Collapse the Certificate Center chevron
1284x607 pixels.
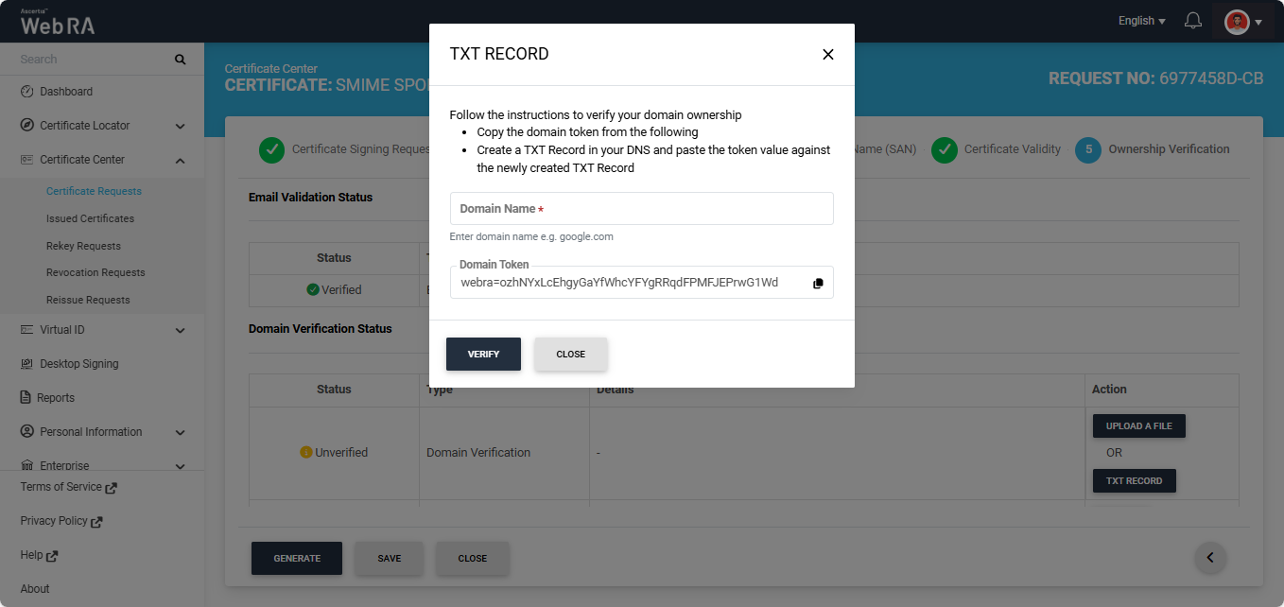pyautogui.click(x=181, y=160)
